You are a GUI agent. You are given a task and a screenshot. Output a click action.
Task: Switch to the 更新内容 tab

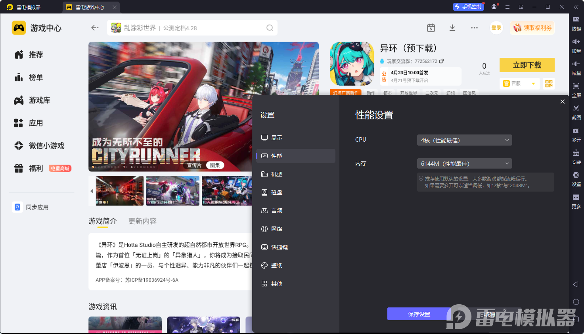(x=142, y=221)
